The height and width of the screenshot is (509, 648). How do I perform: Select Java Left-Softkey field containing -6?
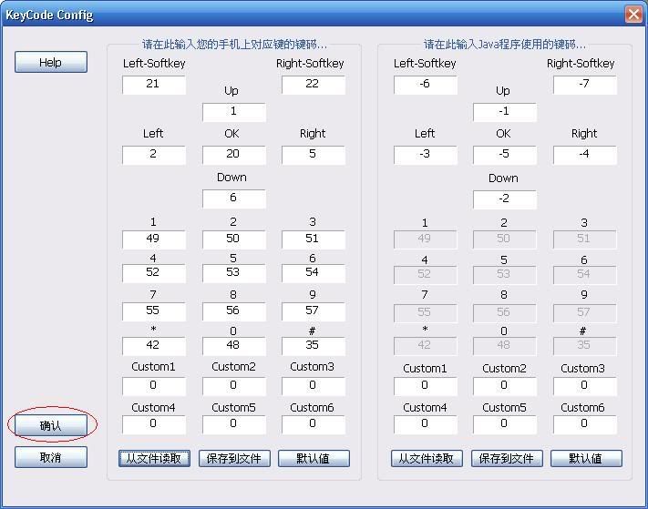coord(425,85)
